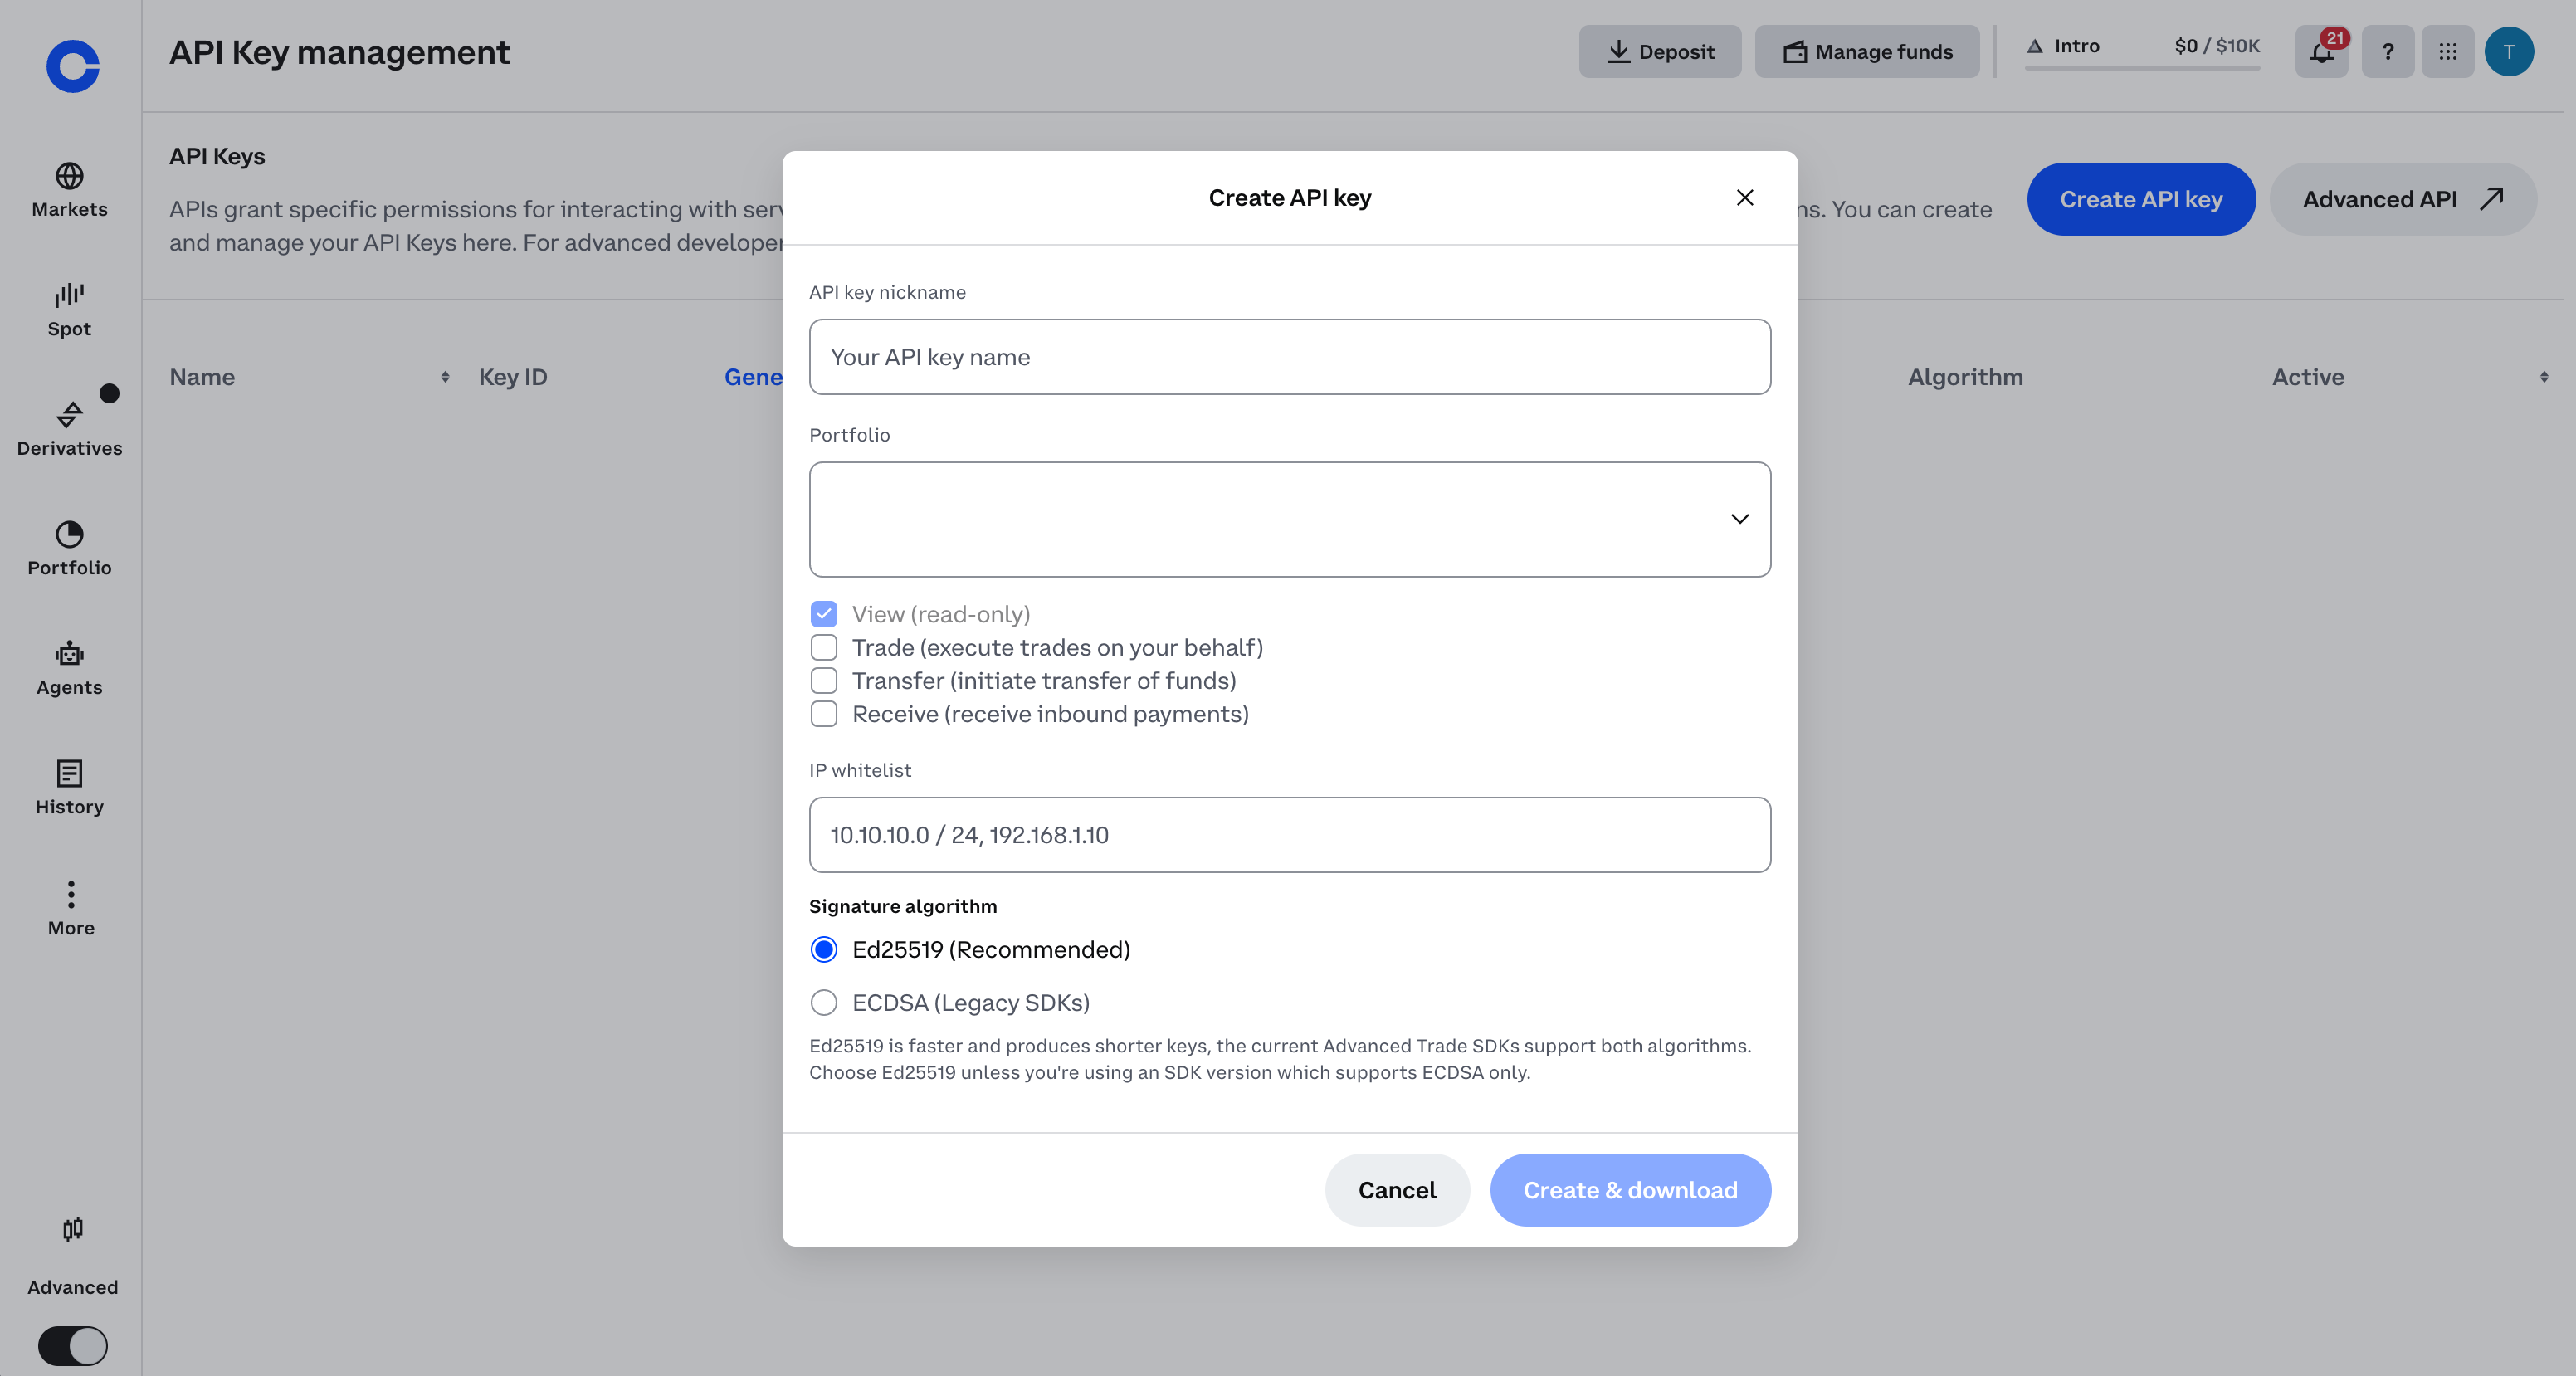Close the Create API key dialog

(x=1745, y=198)
